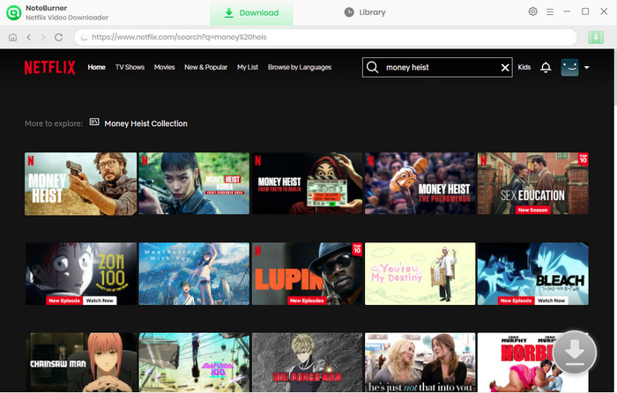
Task: Open the Lupin thumbnail
Action: (307, 274)
